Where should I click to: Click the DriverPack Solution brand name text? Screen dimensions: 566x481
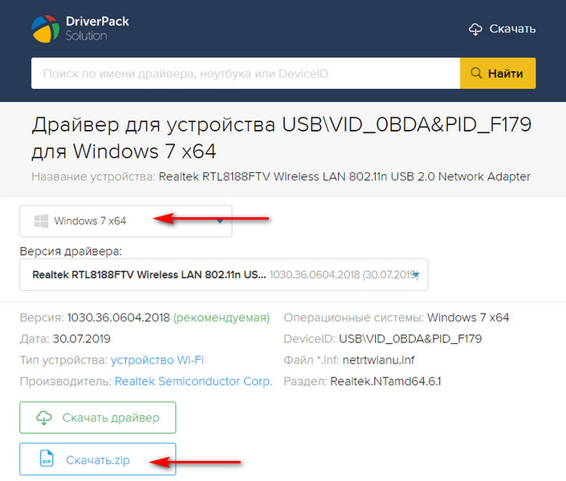97,29
